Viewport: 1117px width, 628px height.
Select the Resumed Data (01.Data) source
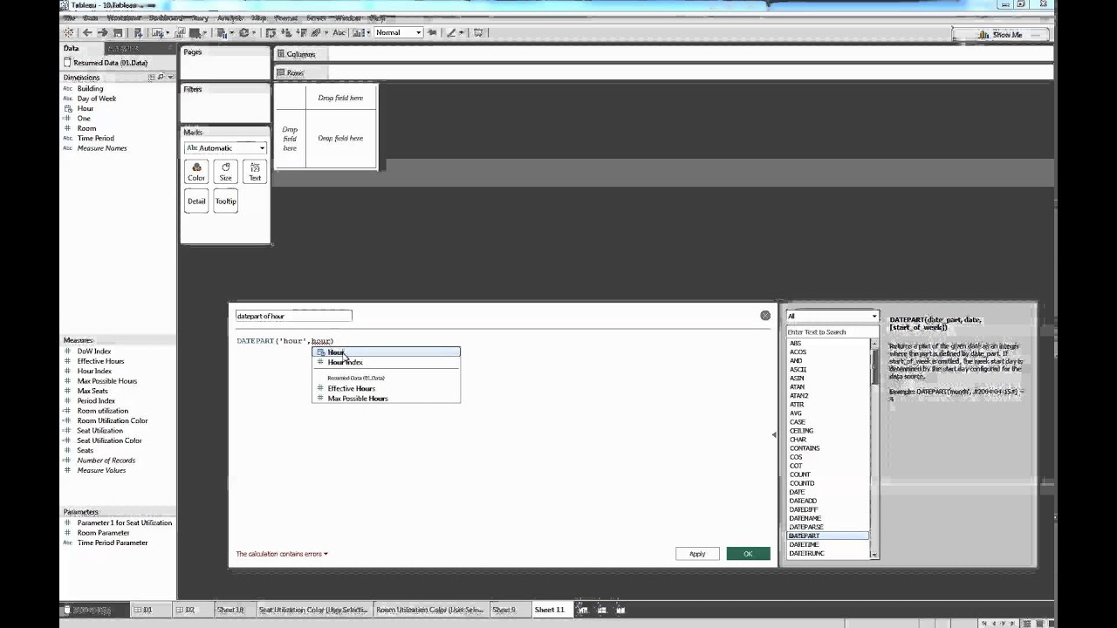point(111,63)
